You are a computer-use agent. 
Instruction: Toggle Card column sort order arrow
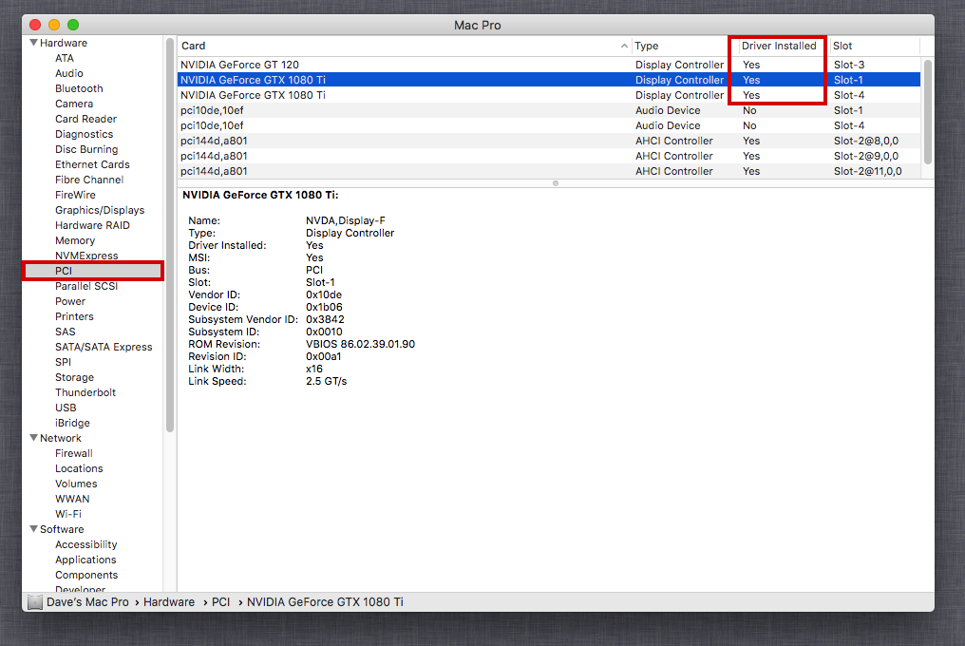coord(624,46)
